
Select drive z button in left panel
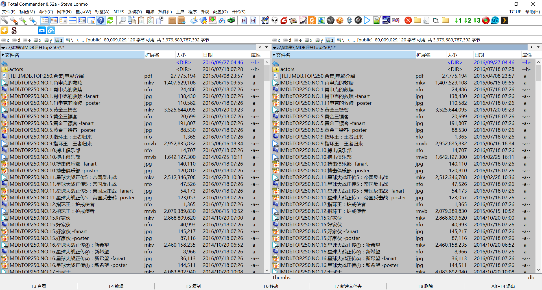[x=59, y=40]
